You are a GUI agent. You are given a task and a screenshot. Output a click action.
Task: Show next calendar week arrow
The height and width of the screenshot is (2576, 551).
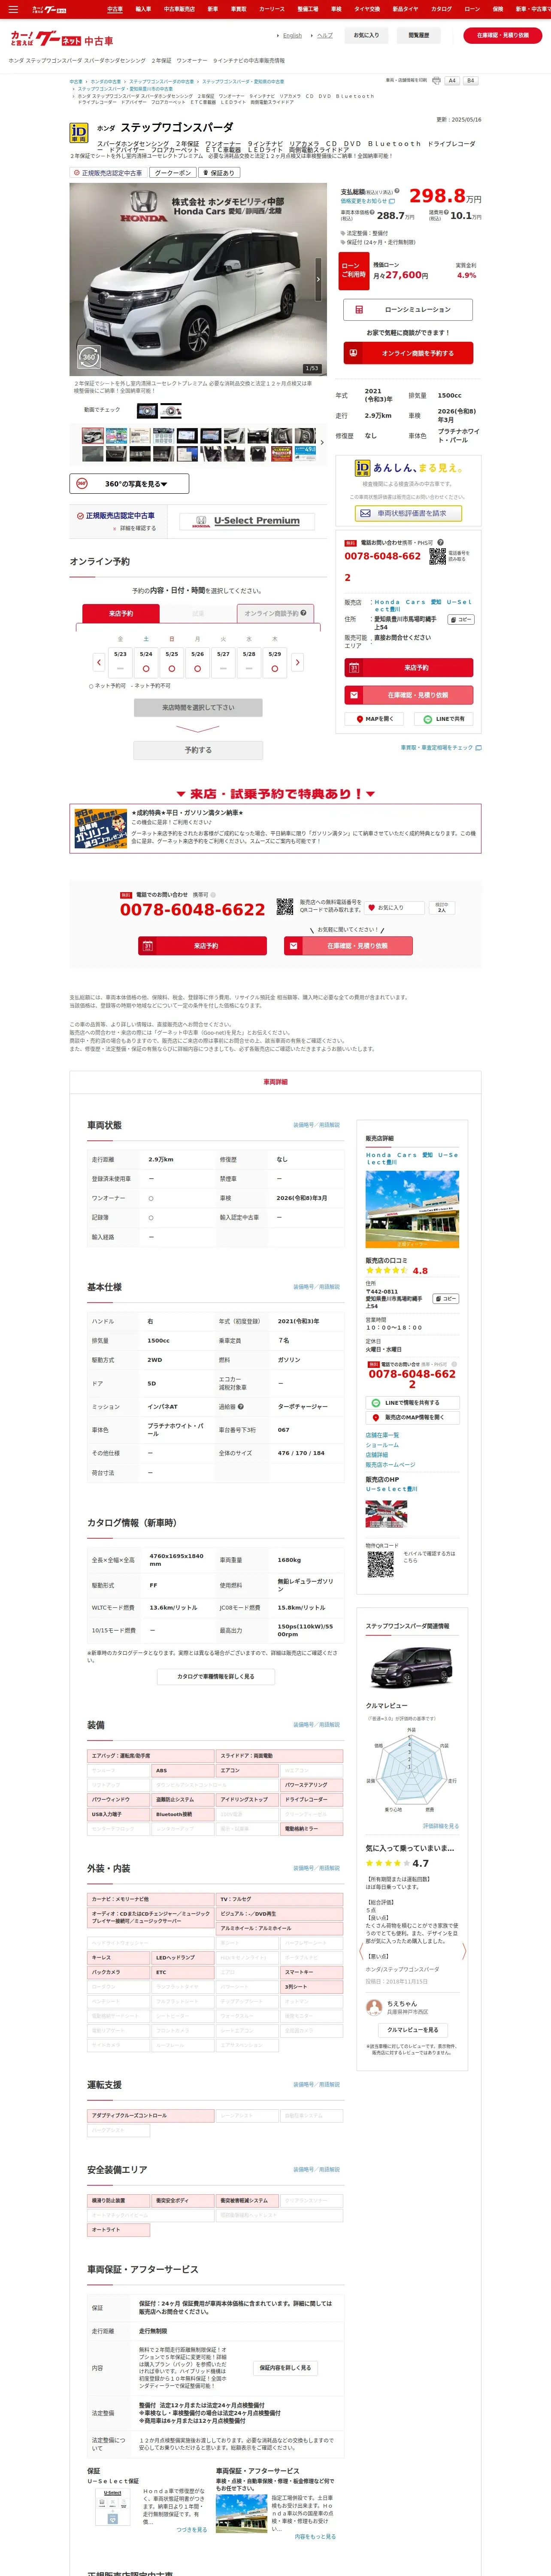[x=297, y=662]
